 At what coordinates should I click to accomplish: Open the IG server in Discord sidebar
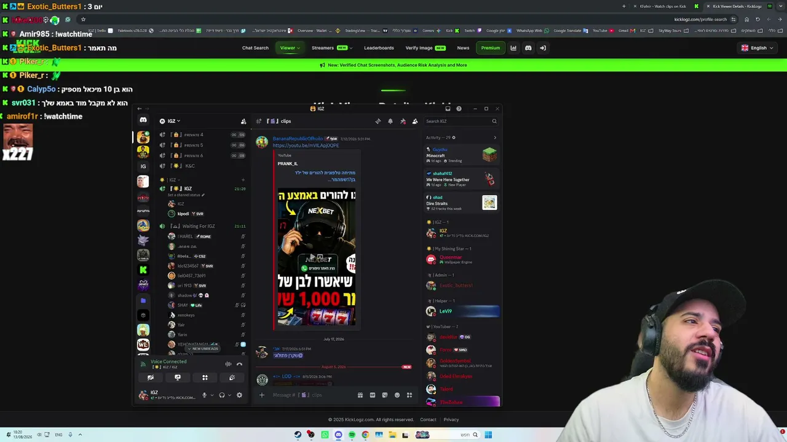tap(143, 166)
